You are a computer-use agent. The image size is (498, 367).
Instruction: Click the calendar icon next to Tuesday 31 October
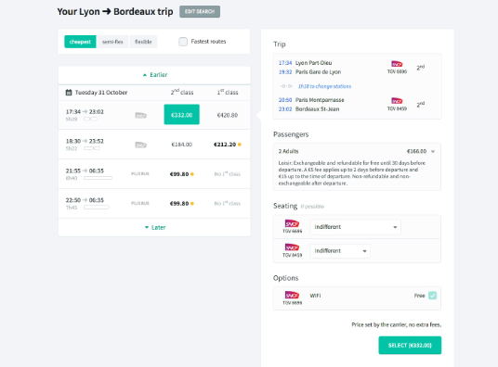click(69, 93)
